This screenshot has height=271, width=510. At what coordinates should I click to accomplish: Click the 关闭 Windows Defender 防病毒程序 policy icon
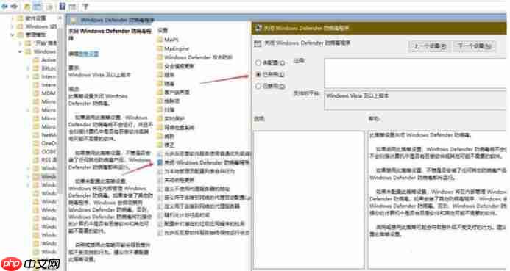click(x=160, y=162)
